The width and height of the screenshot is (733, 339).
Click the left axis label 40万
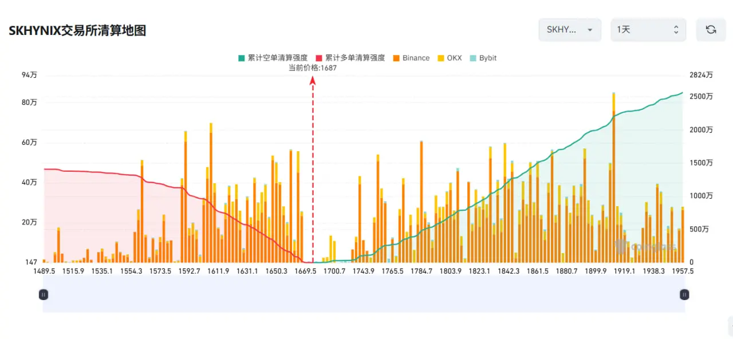pyautogui.click(x=29, y=182)
